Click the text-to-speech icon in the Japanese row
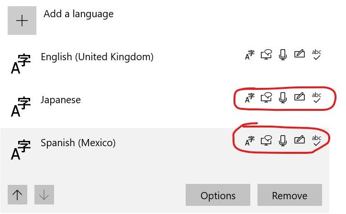The width and height of the screenshot is (346, 214). 266,97
